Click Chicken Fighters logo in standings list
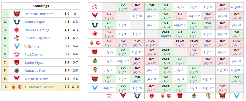Viewport: 246px width, 101px height. pos(17,38)
